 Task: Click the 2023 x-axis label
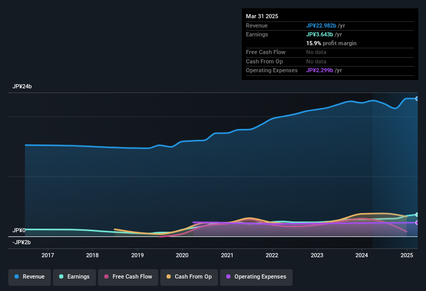(317, 255)
